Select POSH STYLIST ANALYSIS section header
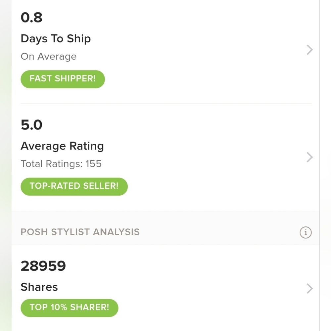 click(x=80, y=232)
